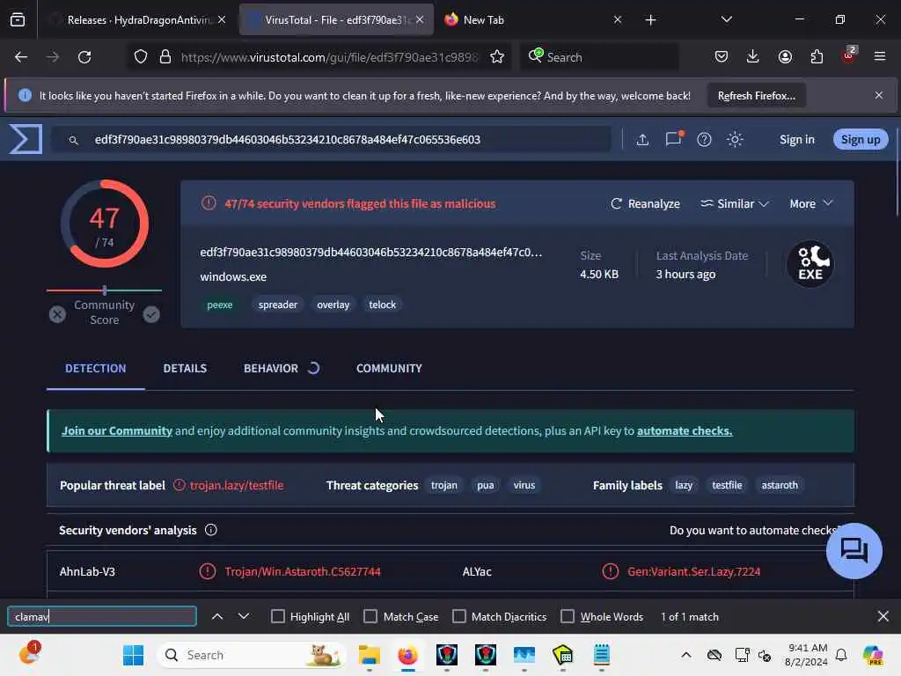Click Sign in
This screenshot has width=901, height=676.
(796, 140)
